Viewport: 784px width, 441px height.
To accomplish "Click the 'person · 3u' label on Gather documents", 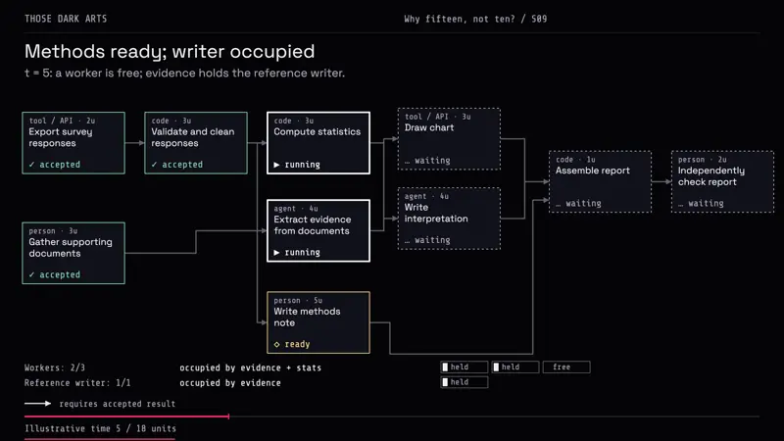I will click(53, 231).
